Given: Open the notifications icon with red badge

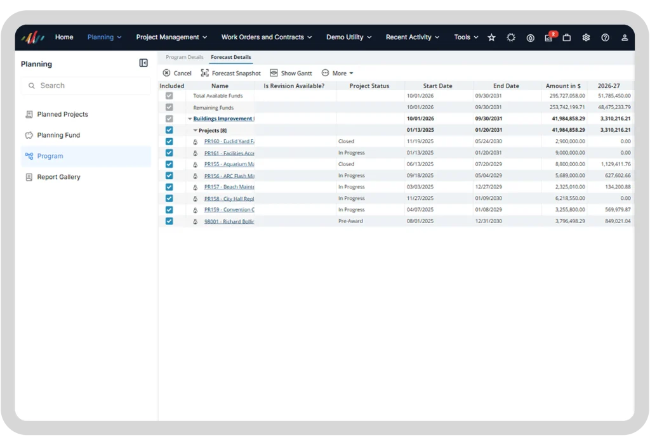Looking at the screenshot, I should coord(549,37).
